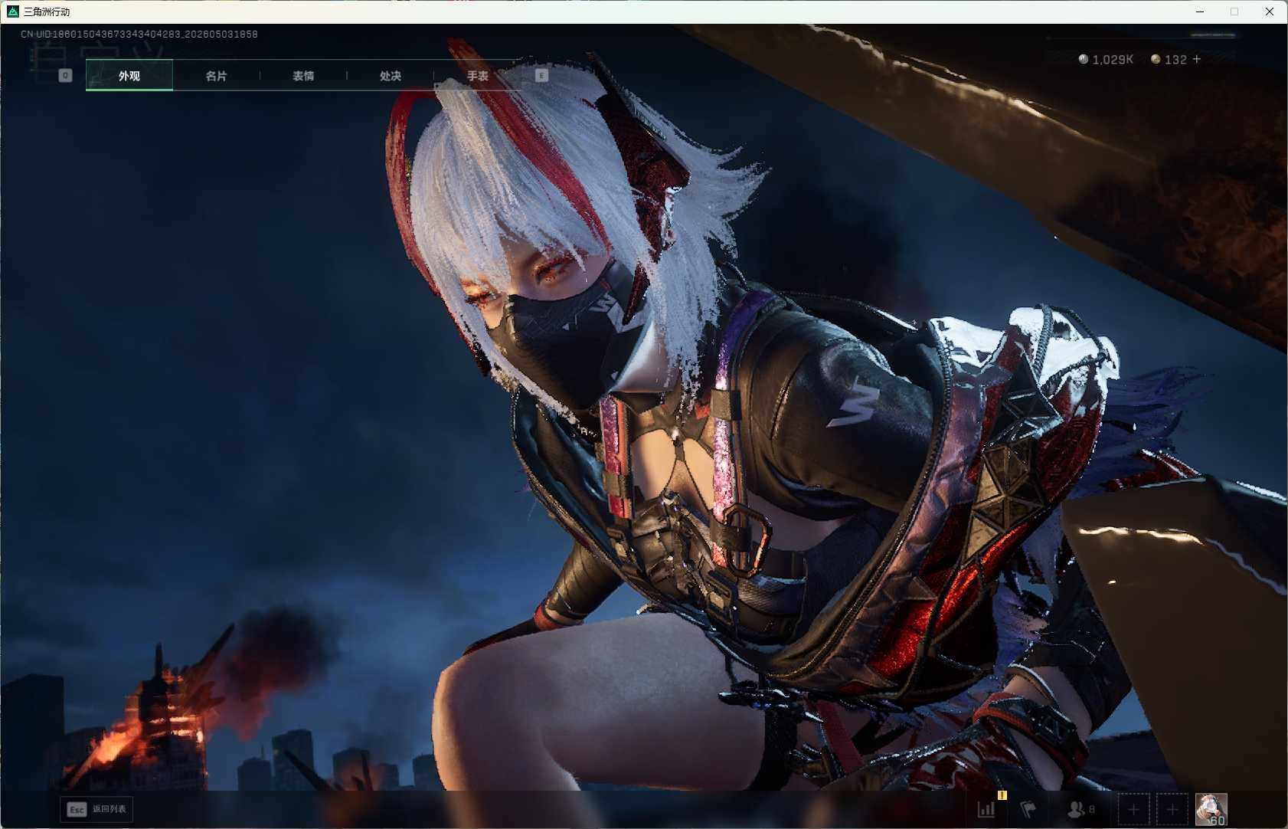
Task: Click the second empty teammate plus slot
Action: point(1172,809)
